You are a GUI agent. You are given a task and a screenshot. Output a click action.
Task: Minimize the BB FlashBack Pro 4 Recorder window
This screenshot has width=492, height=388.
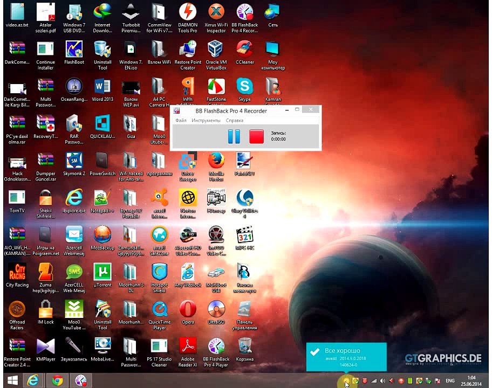pyautogui.click(x=287, y=110)
